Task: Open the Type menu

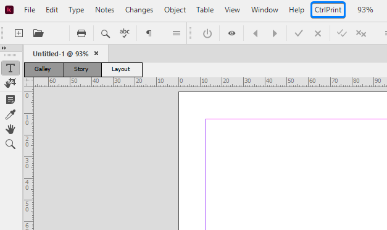Action: coord(77,10)
